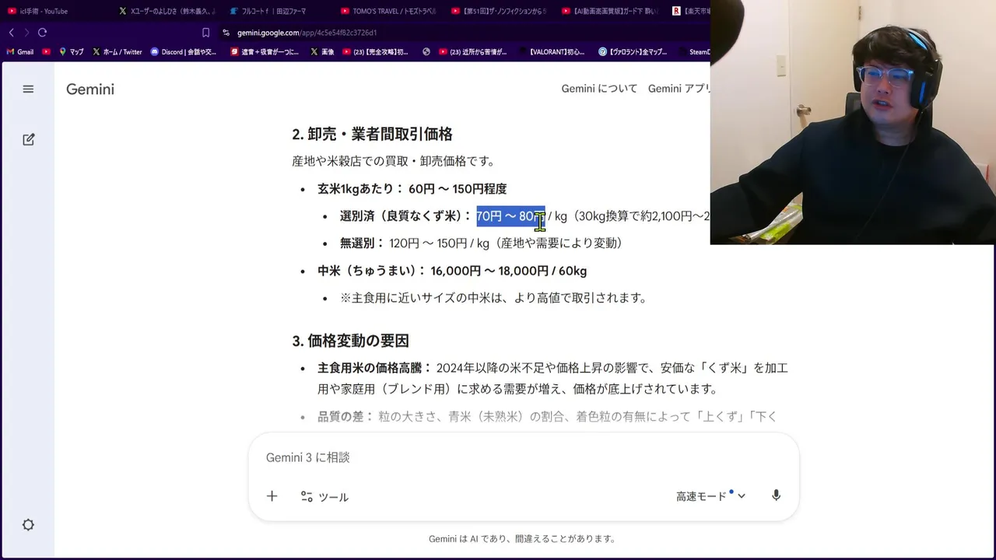Open the Gemini main menu hamburger icon
Viewport: 996px width, 560px height.
tap(28, 89)
